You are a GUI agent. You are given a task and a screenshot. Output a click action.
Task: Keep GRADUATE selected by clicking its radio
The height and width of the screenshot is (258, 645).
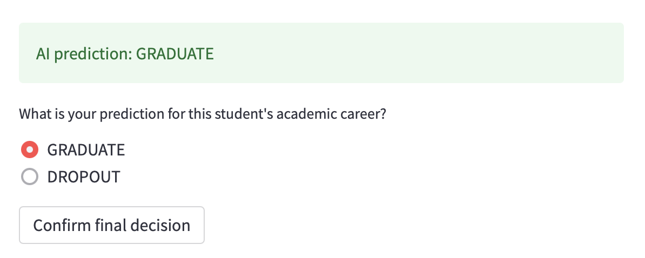click(x=29, y=150)
